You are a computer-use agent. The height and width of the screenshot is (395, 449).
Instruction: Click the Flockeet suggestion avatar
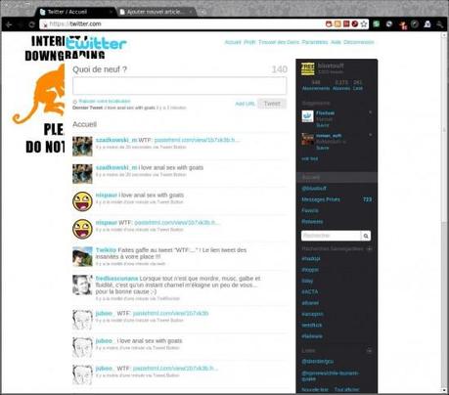click(307, 116)
